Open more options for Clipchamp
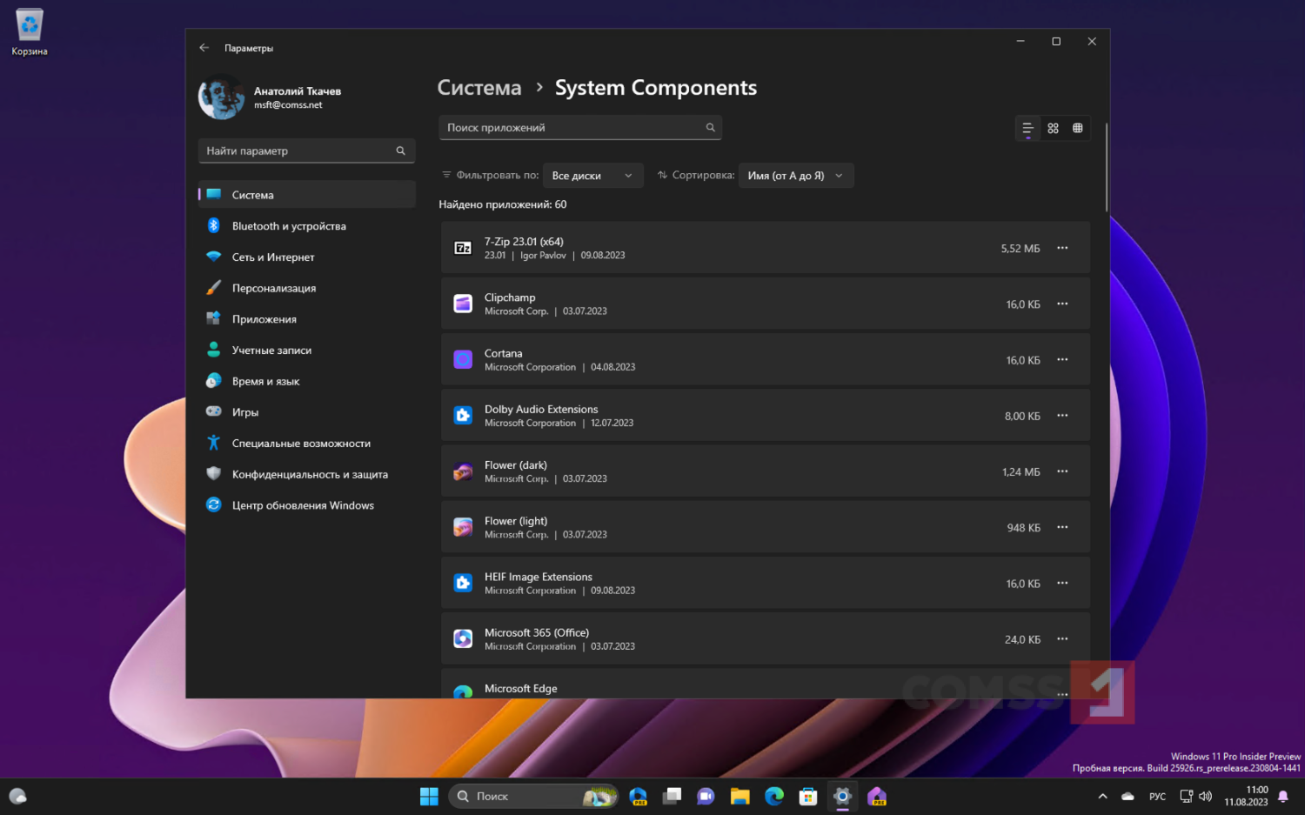 [1062, 304]
